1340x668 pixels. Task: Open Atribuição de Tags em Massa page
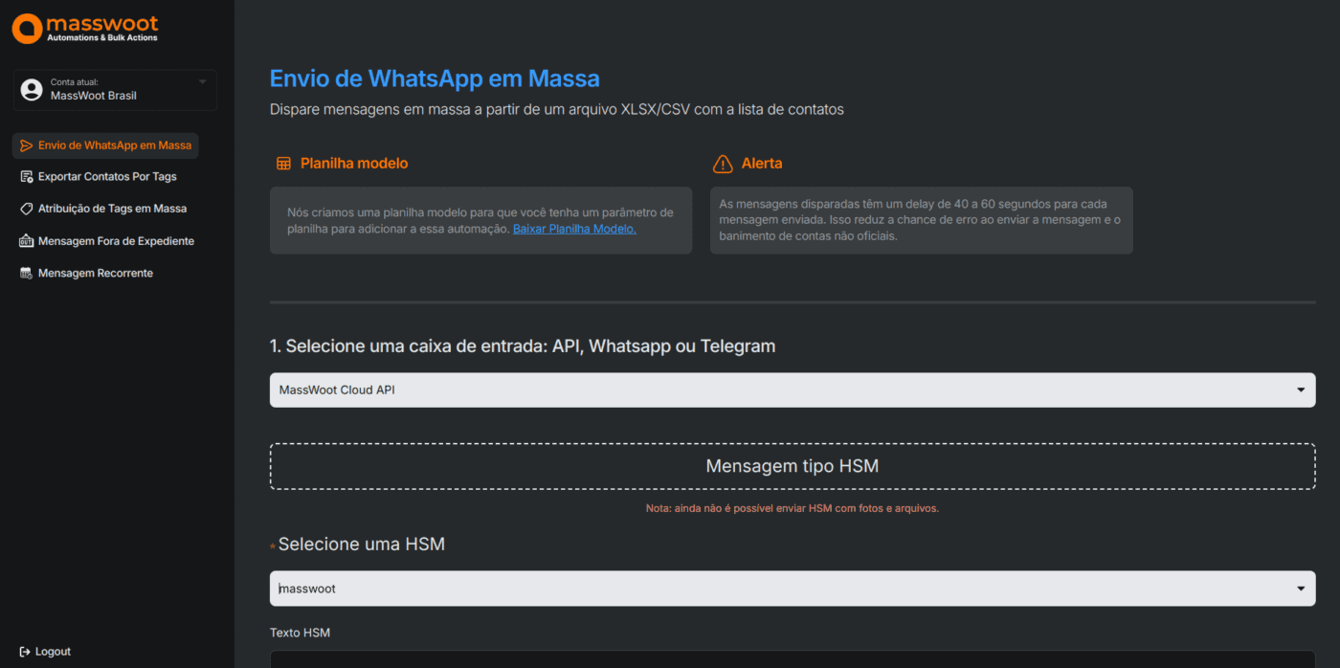click(112, 209)
